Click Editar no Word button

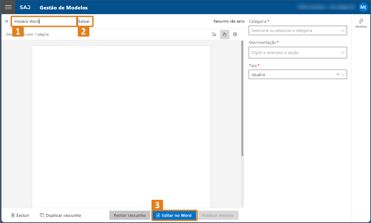point(174,215)
